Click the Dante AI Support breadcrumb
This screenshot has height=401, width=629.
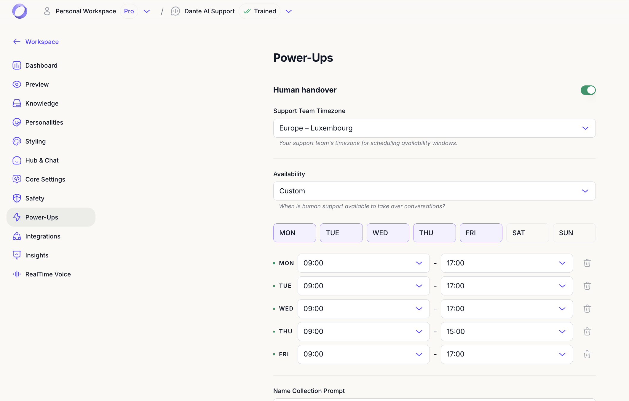209,11
